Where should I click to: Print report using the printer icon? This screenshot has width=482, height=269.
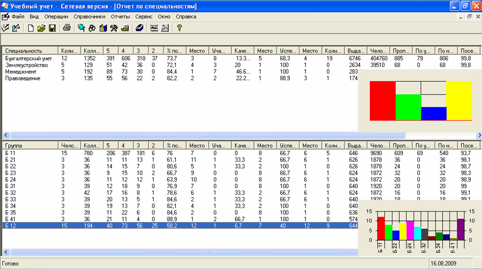[67, 28]
